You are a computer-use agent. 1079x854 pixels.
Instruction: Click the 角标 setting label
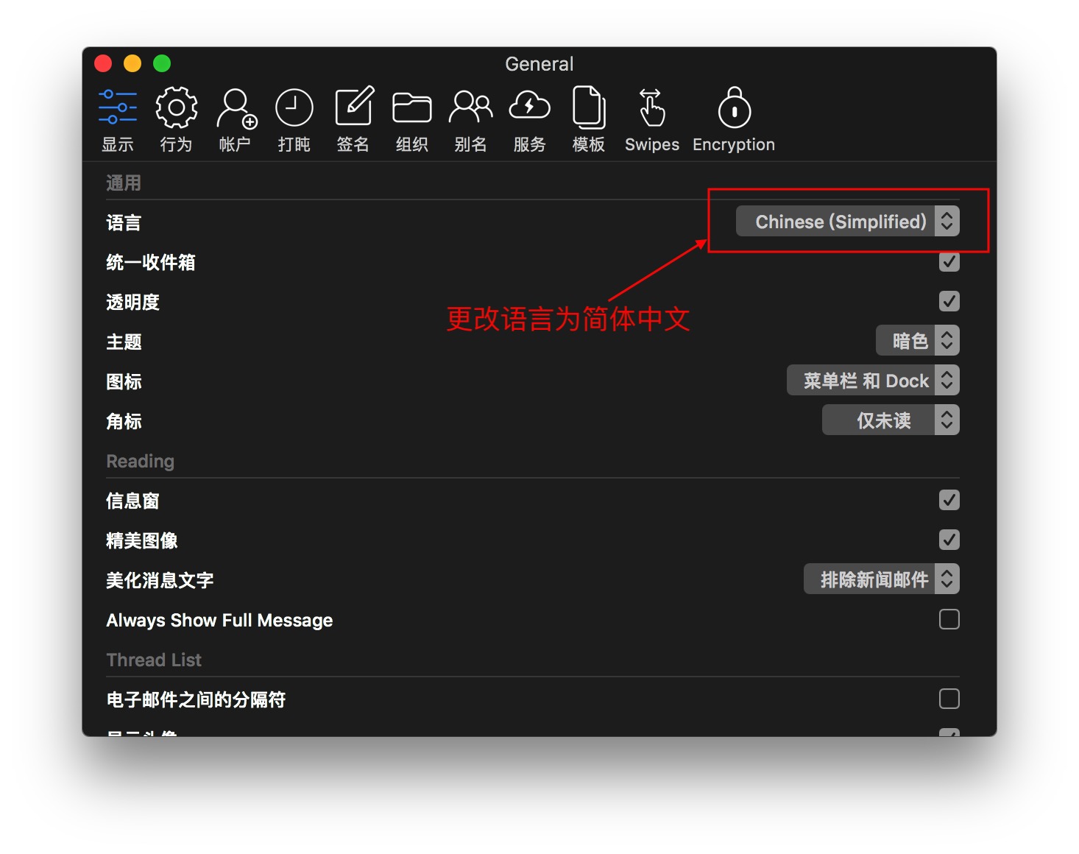124,421
